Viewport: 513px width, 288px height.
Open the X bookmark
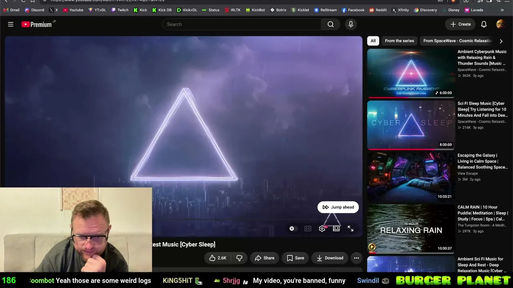coord(54,10)
